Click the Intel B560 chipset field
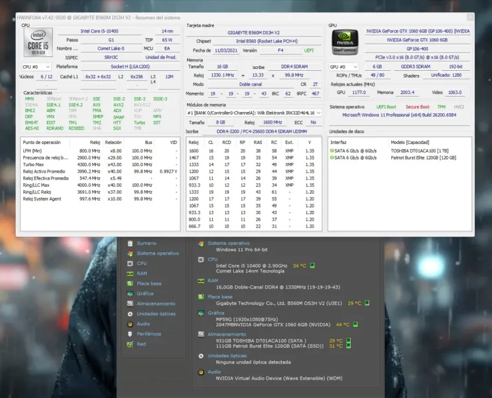 click(x=267, y=41)
